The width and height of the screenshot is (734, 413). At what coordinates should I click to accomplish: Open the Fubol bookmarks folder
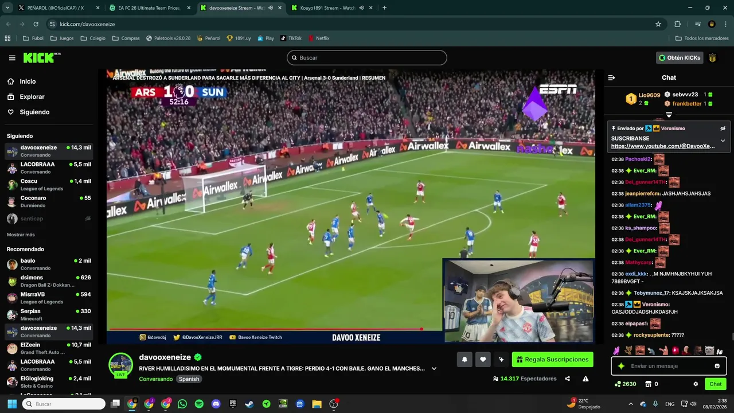[33, 38]
